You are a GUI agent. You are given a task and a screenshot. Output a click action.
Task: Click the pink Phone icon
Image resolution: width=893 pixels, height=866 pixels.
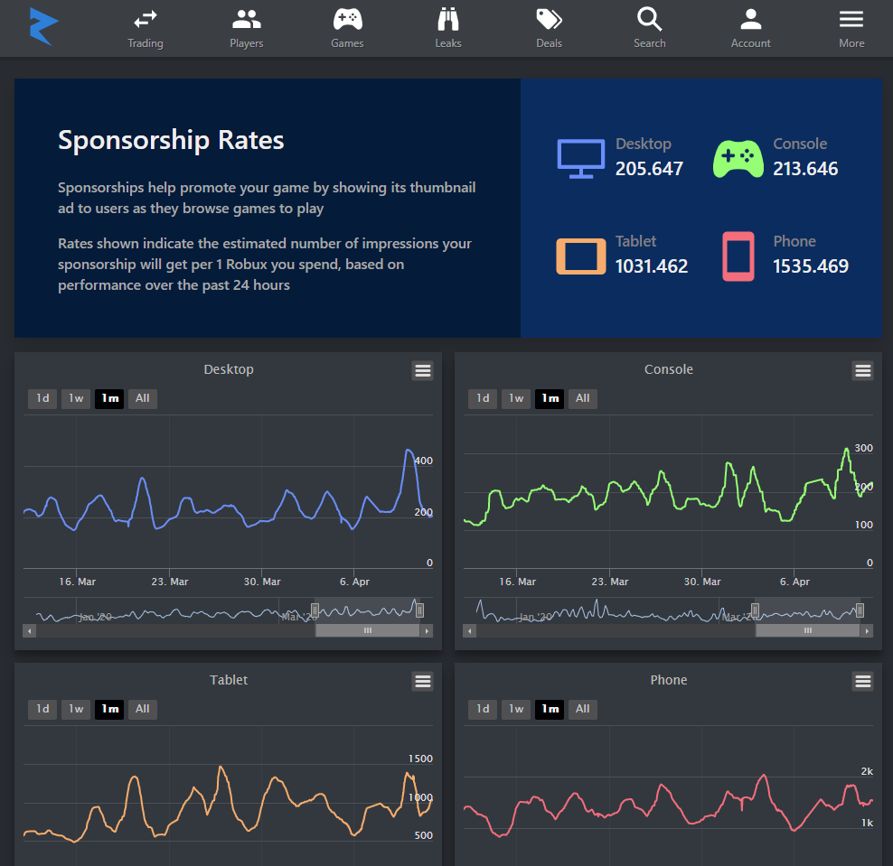click(x=738, y=256)
